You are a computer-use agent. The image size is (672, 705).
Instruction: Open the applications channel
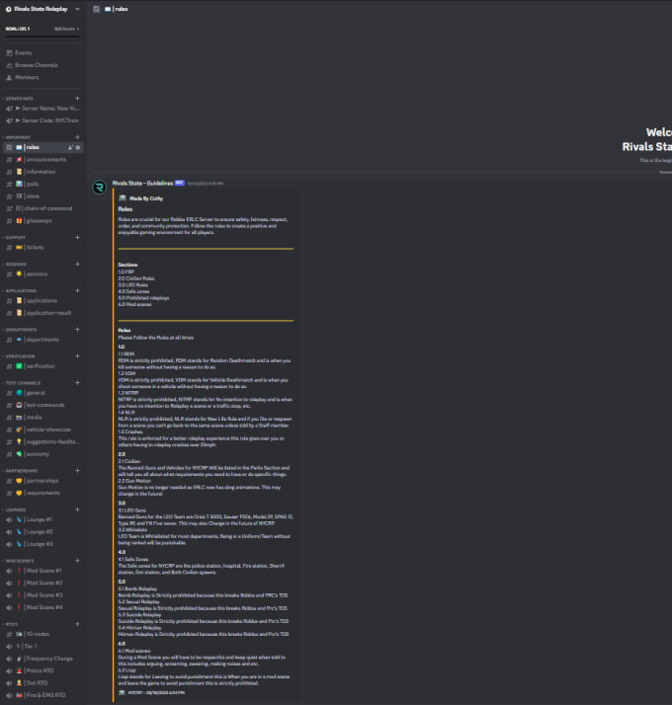click(x=42, y=300)
